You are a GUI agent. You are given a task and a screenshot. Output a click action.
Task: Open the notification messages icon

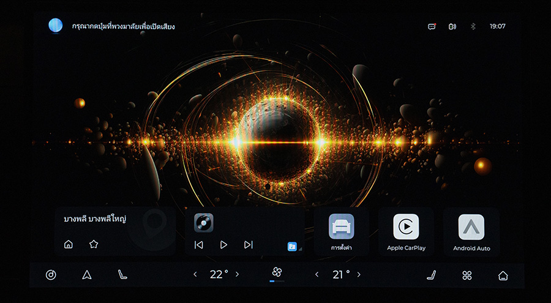(x=432, y=26)
